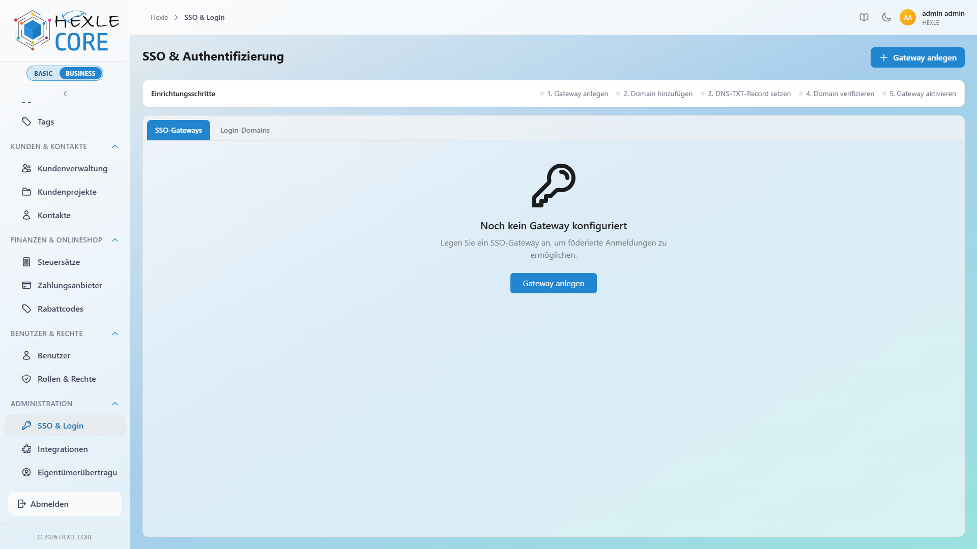Collapse the Kunden & Kontakte section

(x=115, y=146)
